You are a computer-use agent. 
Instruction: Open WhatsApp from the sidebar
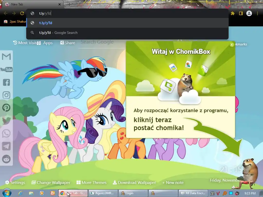click(6, 133)
